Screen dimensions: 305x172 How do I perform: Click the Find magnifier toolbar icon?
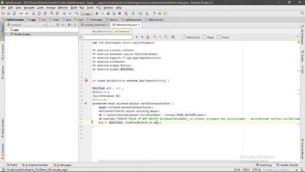coord(52,14)
